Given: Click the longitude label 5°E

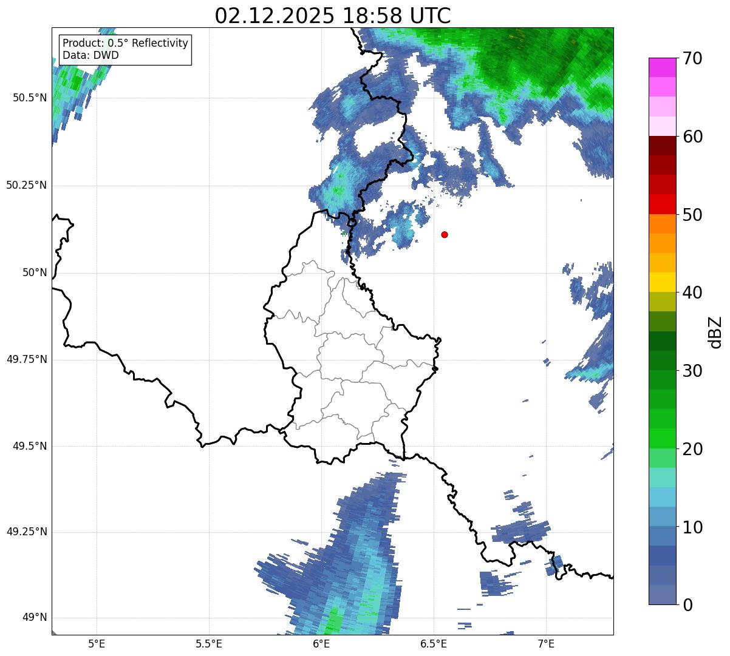Looking at the screenshot, I should 97,643.
